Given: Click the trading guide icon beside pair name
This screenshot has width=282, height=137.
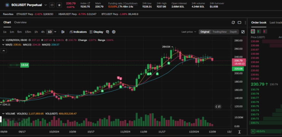Looking at the screenshot, I should 52,5.
